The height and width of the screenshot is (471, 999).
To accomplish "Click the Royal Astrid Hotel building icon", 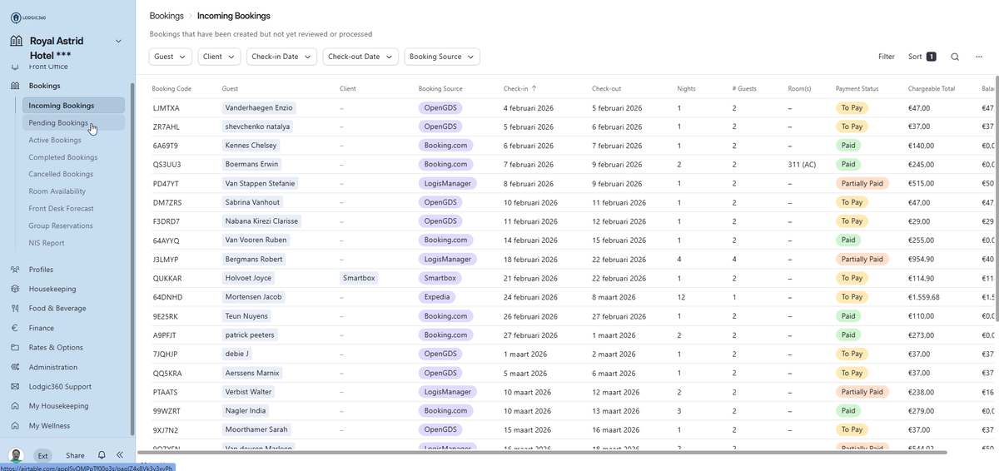I will point(17,41).
